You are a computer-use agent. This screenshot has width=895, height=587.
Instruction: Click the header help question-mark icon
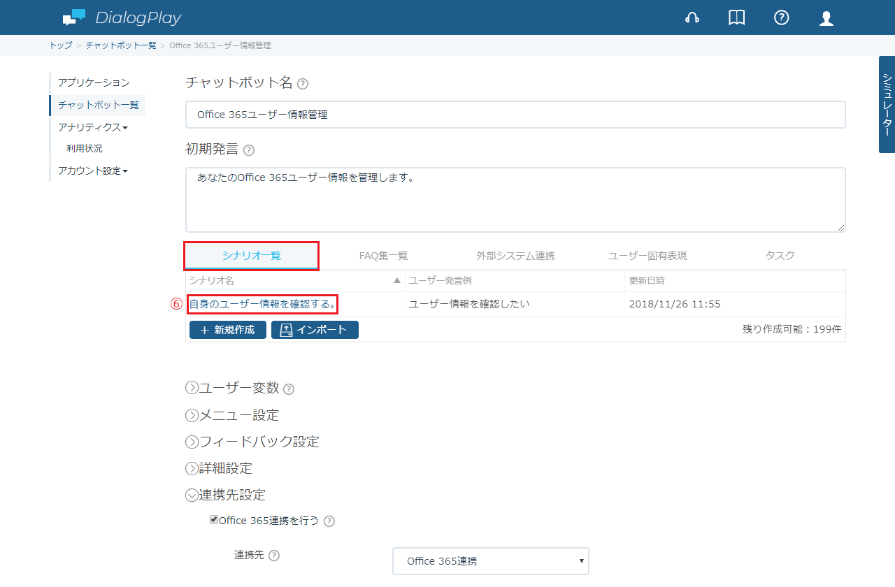click(782, 18)
